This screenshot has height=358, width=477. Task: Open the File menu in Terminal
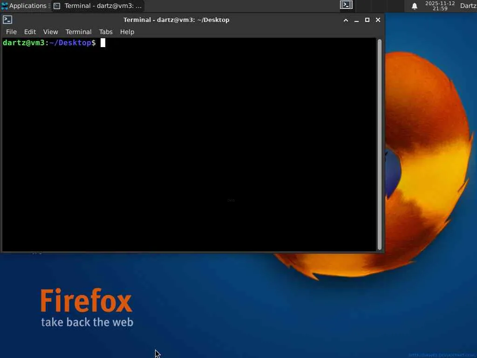pyautogui.click(x=11, y=32)
